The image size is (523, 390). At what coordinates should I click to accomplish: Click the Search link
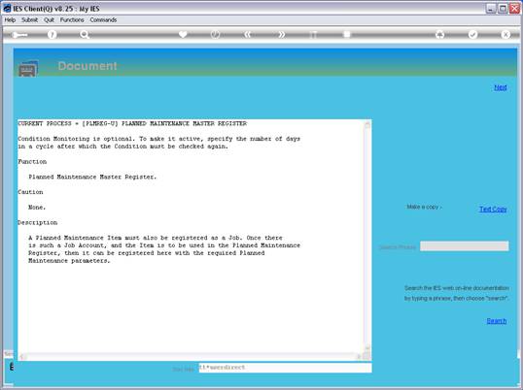click(497, 321)
